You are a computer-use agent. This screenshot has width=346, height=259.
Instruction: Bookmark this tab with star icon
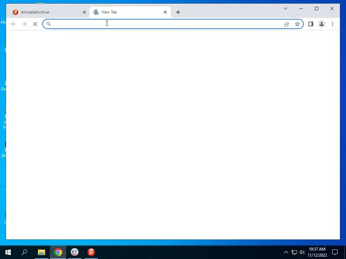click(297, 24)
